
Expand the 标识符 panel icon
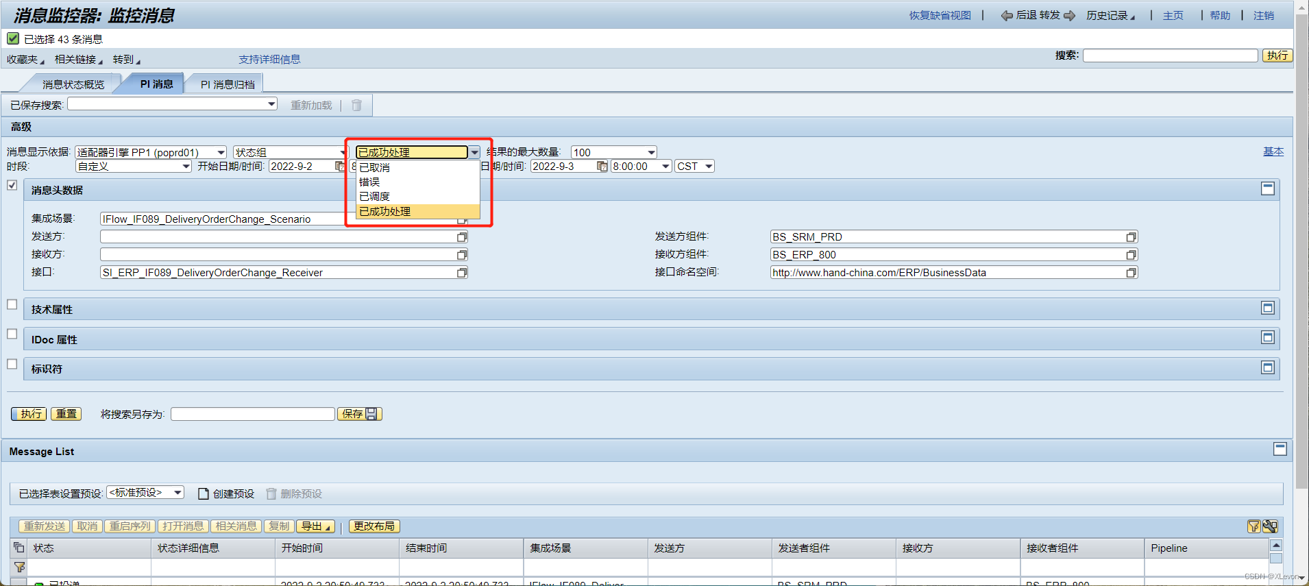pos(1268,367)
